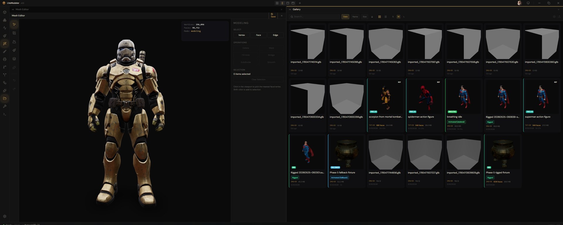Select the layers stack tool in Mesh Editor
This screenshot has width=563, height=225.
click(14, 59)
